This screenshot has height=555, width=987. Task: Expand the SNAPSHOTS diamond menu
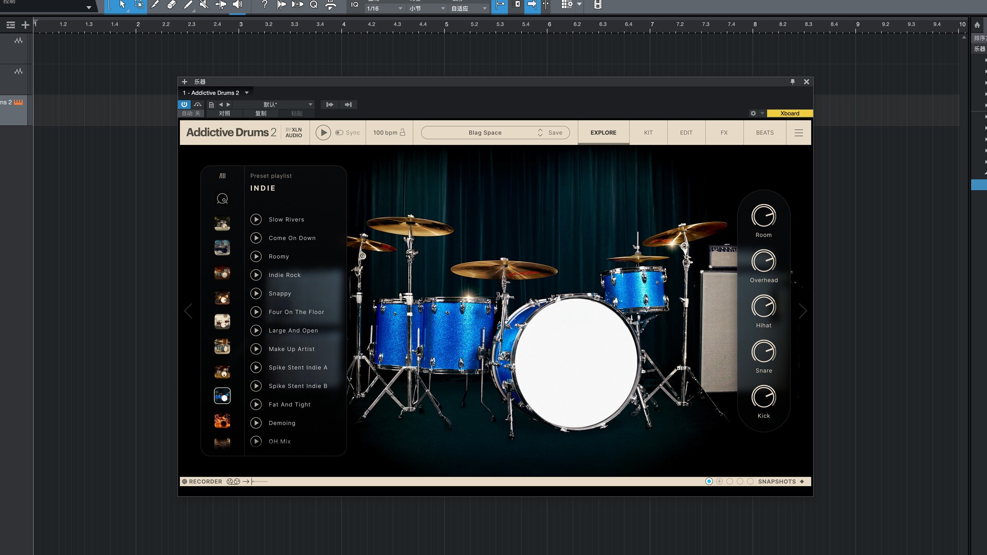[802, 482]
